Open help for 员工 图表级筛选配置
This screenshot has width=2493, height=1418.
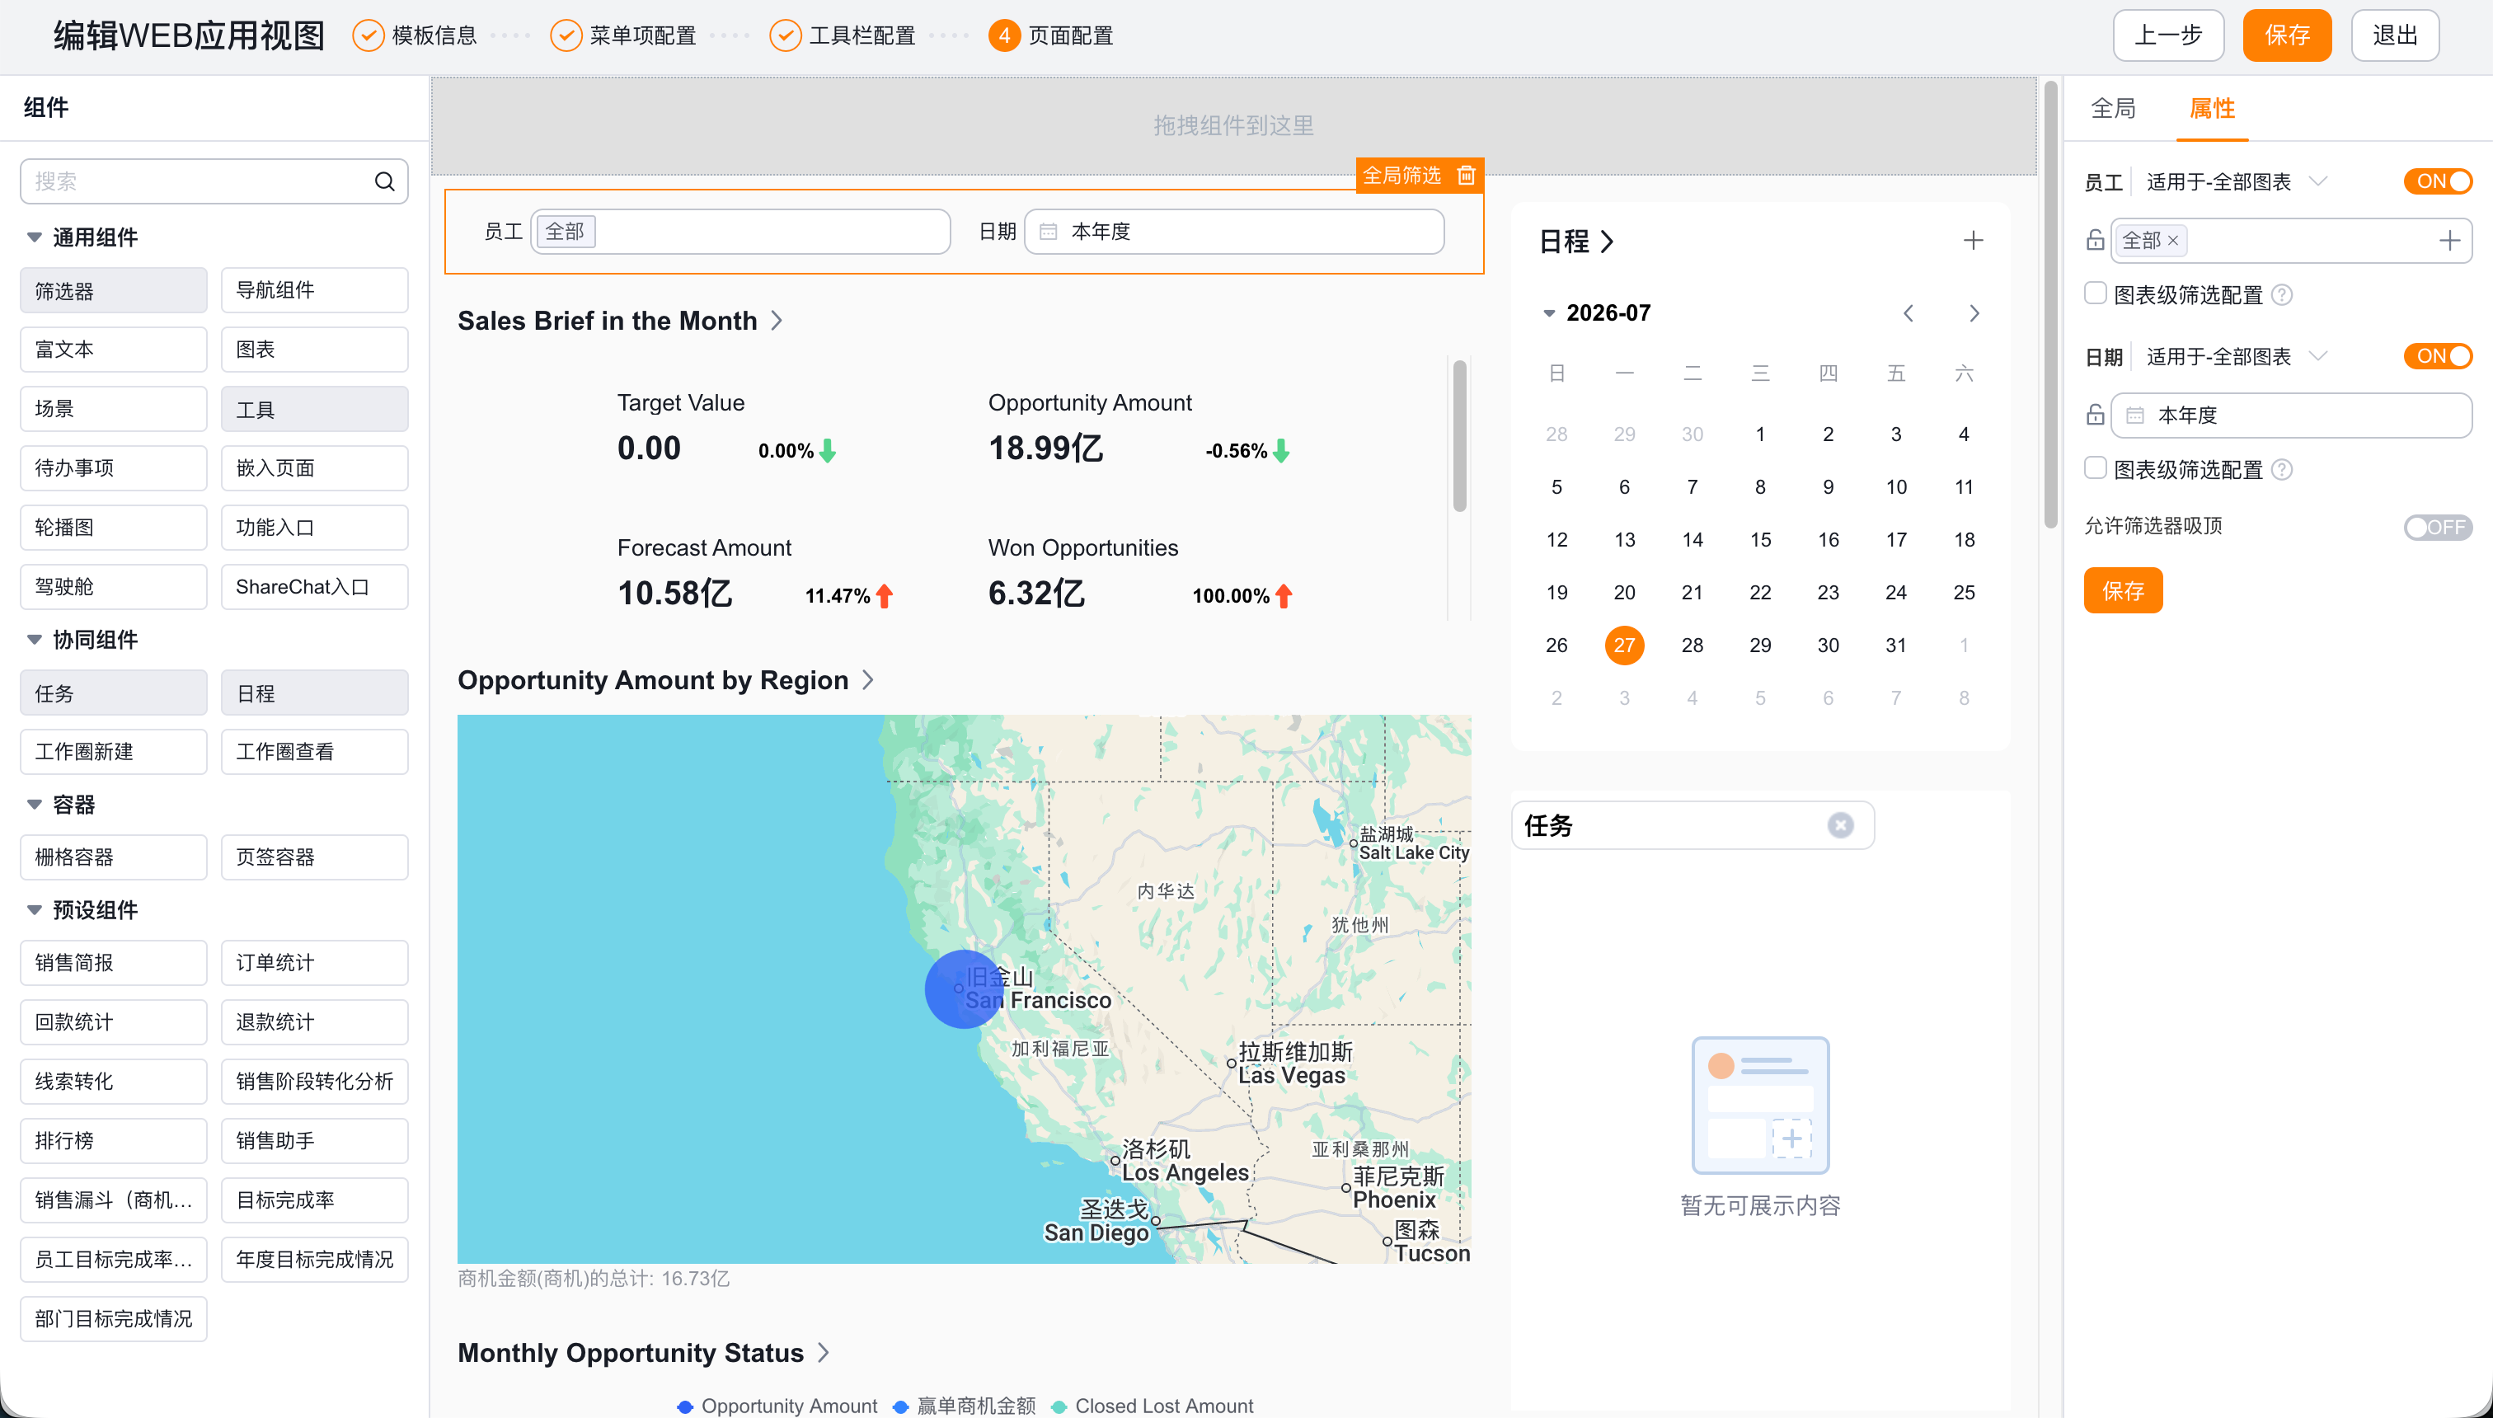[2282, 295]
